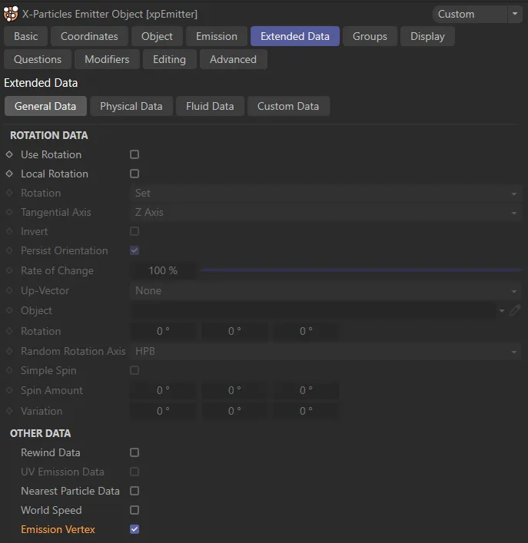This screenshot has height=543, width=528.
Task: Open the Modifiers tab
Action: point(107,60)
